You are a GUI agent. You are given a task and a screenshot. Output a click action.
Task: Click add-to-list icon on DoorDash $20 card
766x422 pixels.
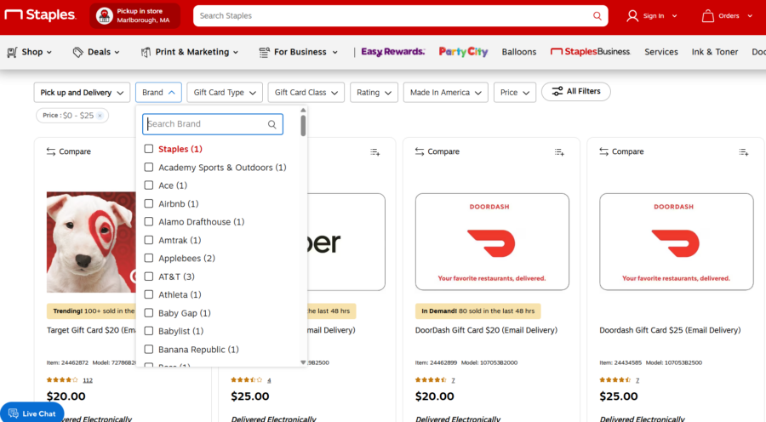coord(559,152)
